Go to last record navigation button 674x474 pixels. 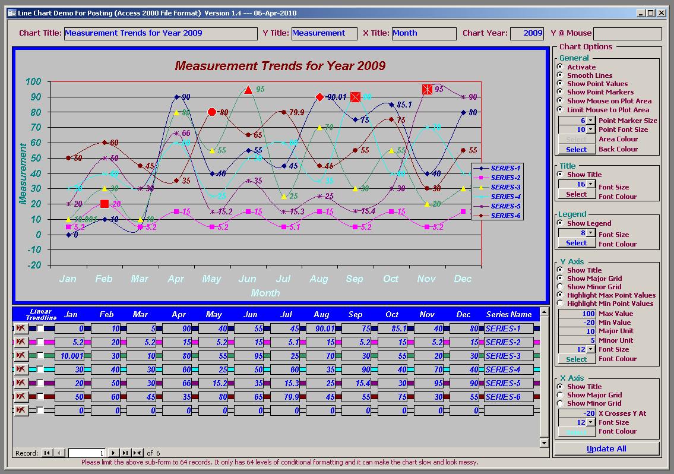click(x=125, y=453)
